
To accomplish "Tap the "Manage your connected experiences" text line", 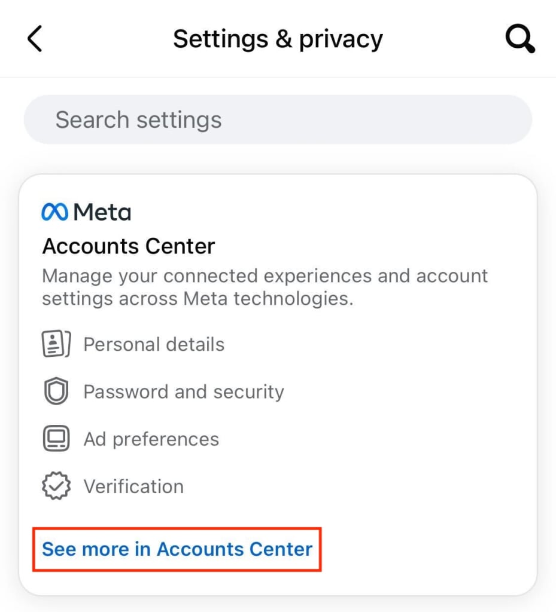I will click(265, 276).
